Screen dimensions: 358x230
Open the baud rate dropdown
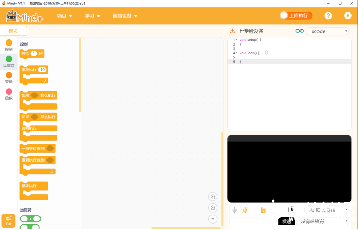[x=327, y=210]
